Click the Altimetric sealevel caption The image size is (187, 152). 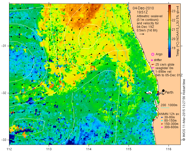(x=150, y=16)
